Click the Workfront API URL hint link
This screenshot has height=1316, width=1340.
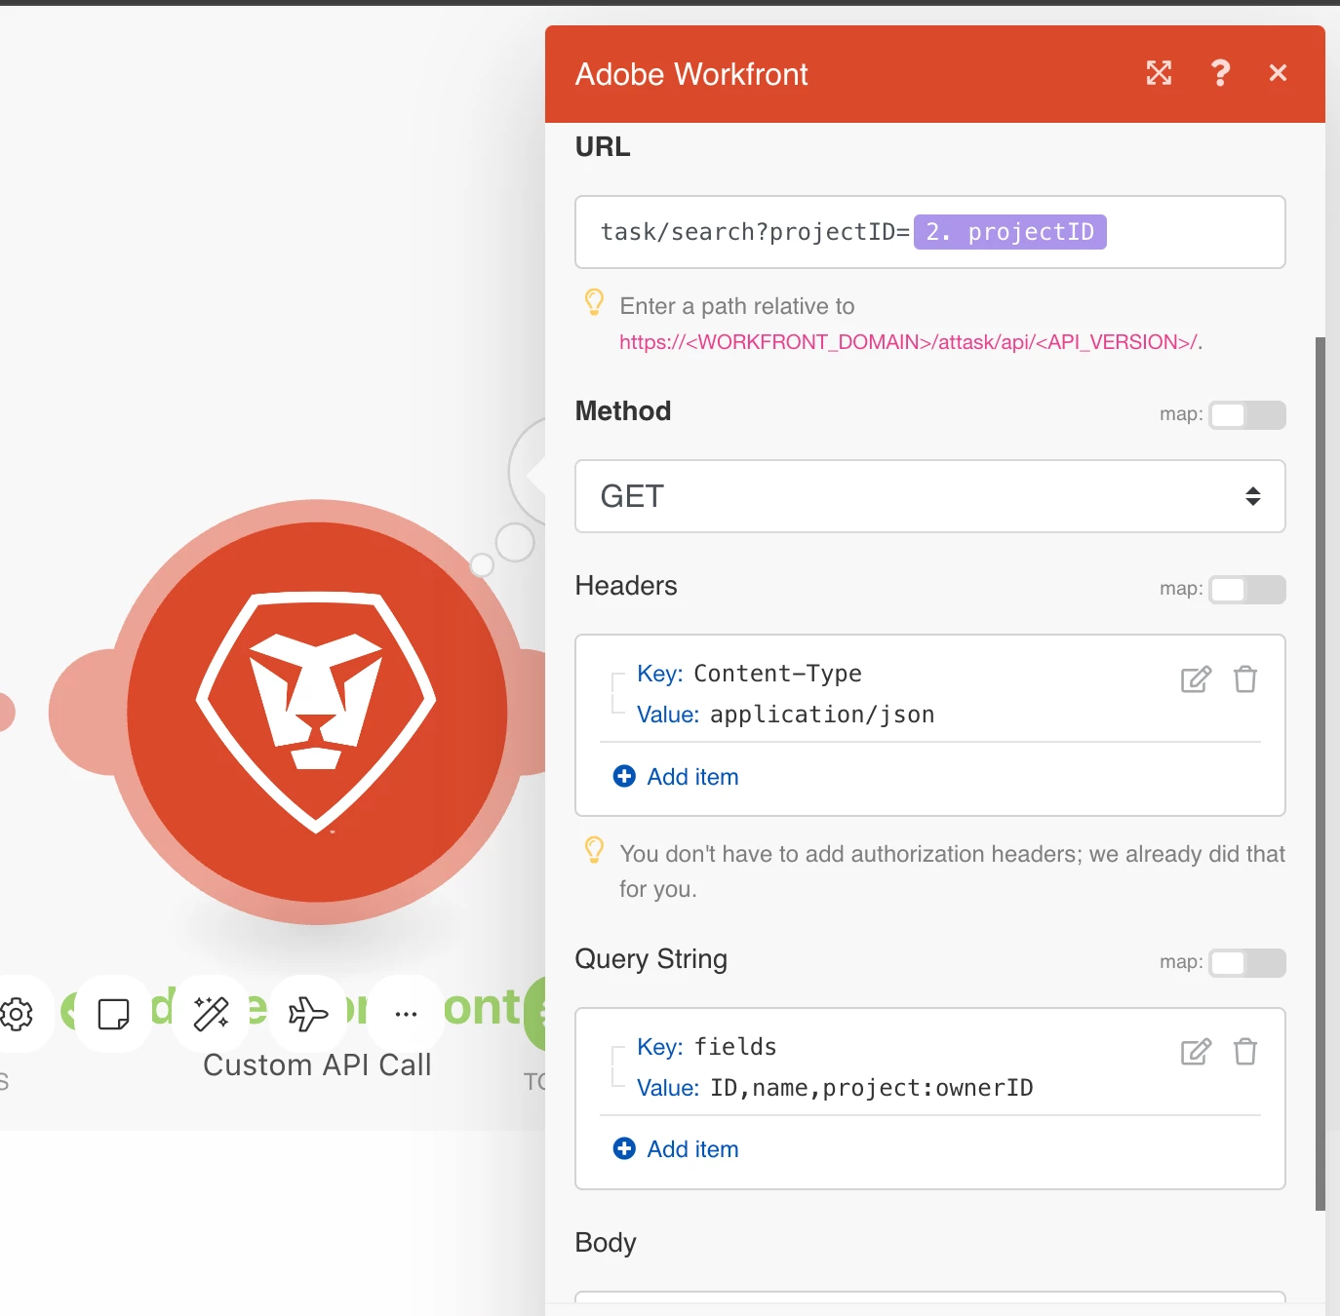(909, 342)
